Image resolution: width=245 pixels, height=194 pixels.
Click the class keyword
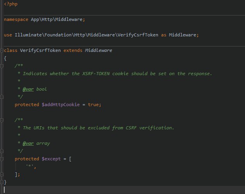pyautogui.click(x=10, y=50)
